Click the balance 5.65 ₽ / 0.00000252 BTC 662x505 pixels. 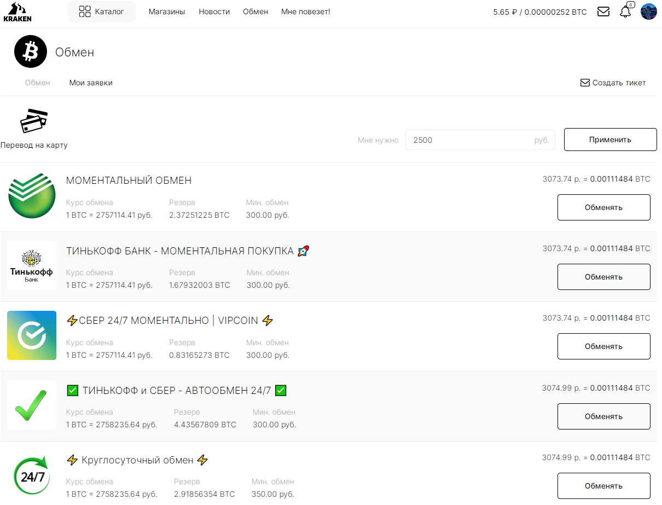tap(539, 11)
